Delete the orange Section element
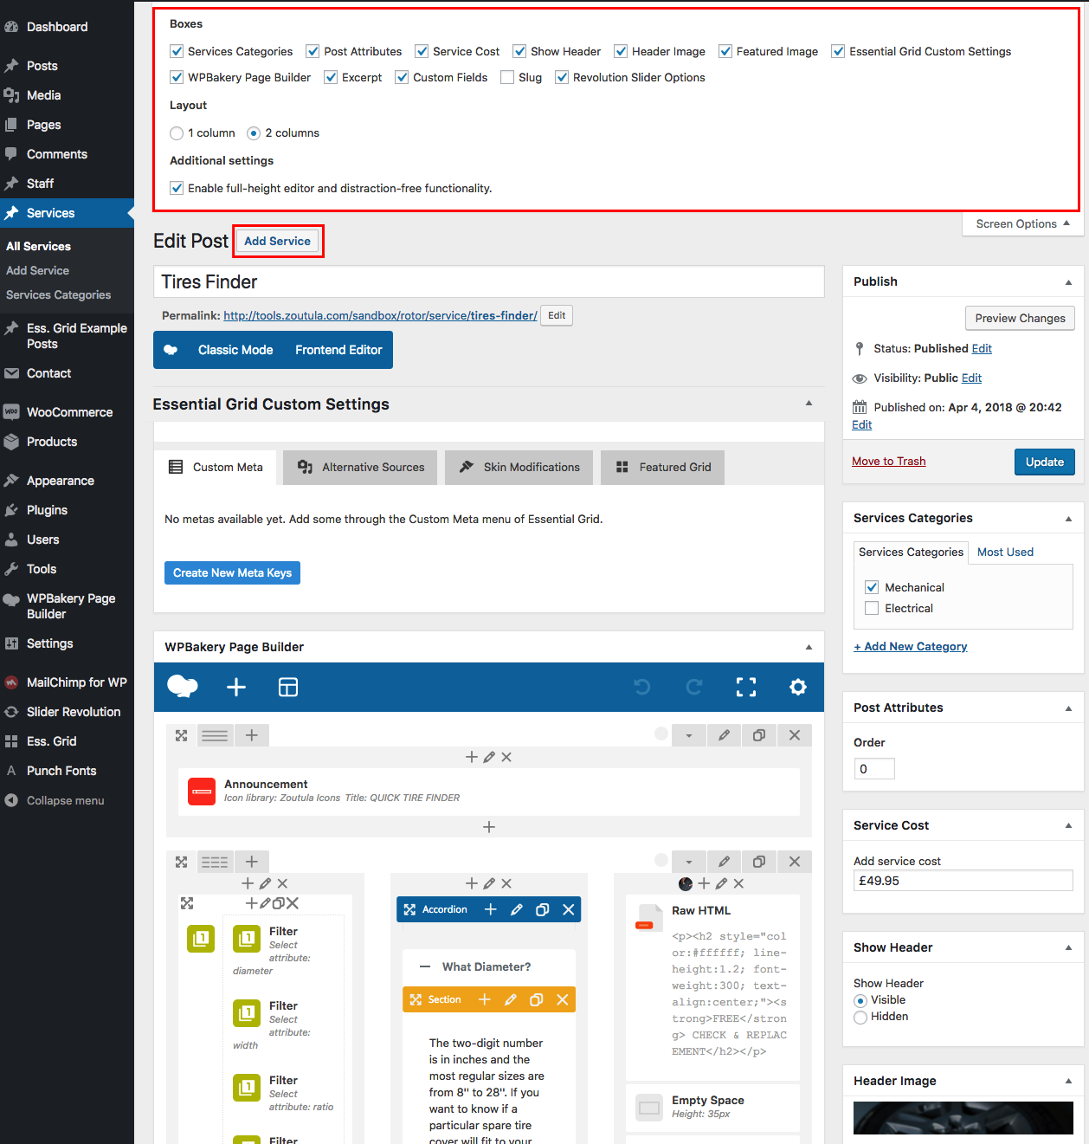The image size is (1089, 1144). pos(563,999)
